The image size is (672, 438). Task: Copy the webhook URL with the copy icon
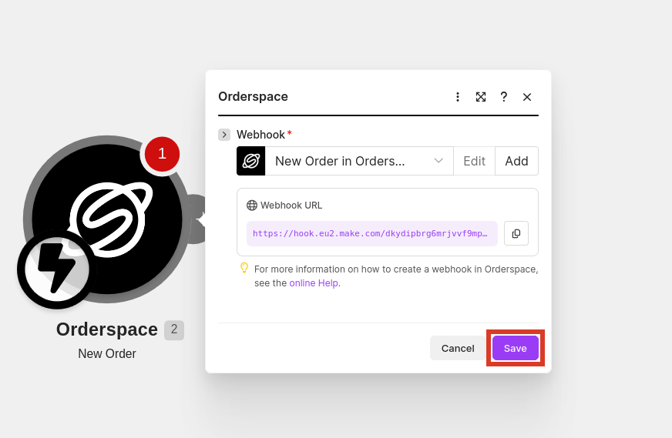(x=516, y=233)
